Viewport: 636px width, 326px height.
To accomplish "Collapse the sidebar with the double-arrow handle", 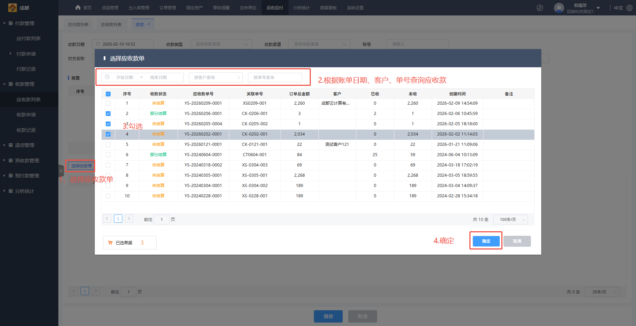I will pos(61,171).
